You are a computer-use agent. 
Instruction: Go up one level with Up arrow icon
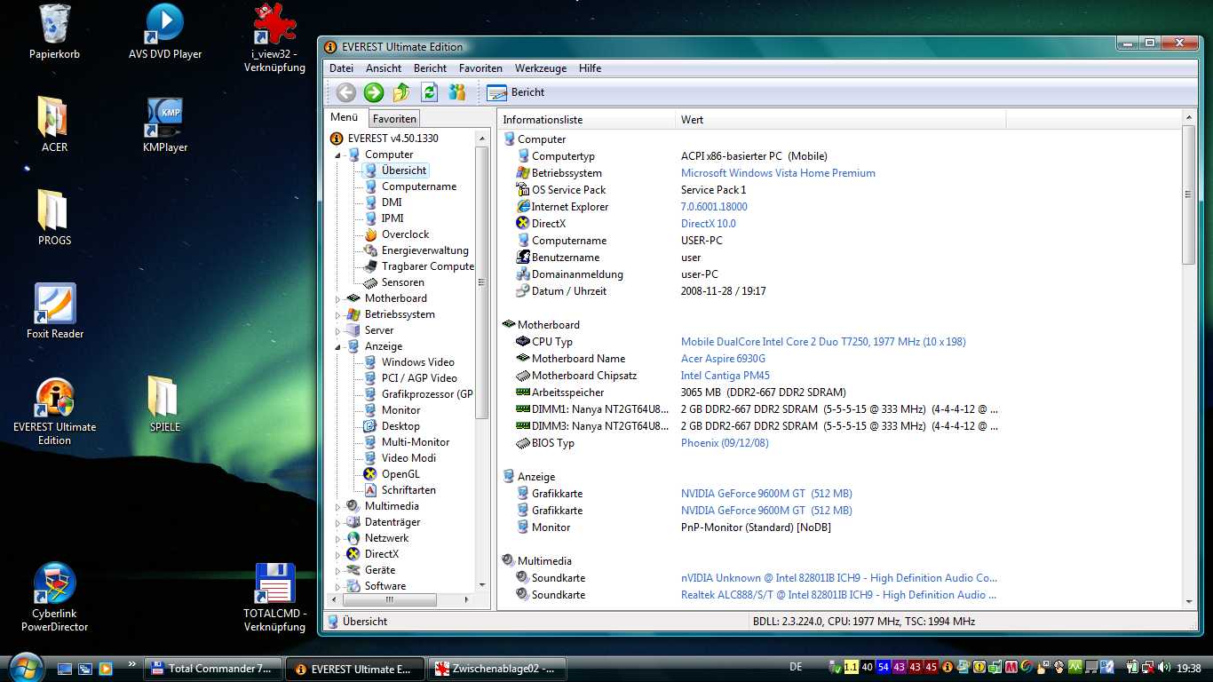coord(401,92)
